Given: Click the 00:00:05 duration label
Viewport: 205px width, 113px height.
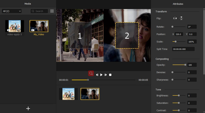Looking at the screenshot, I should tap(143, 80).
